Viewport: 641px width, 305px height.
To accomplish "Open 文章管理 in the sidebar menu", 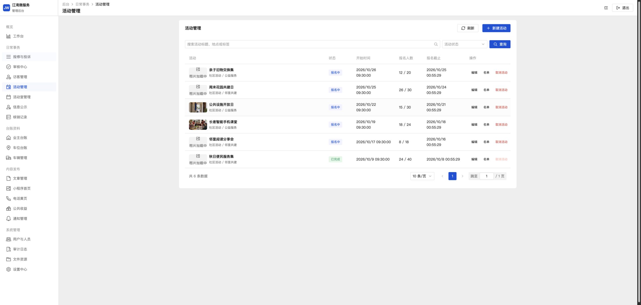I will click(29, 178).
